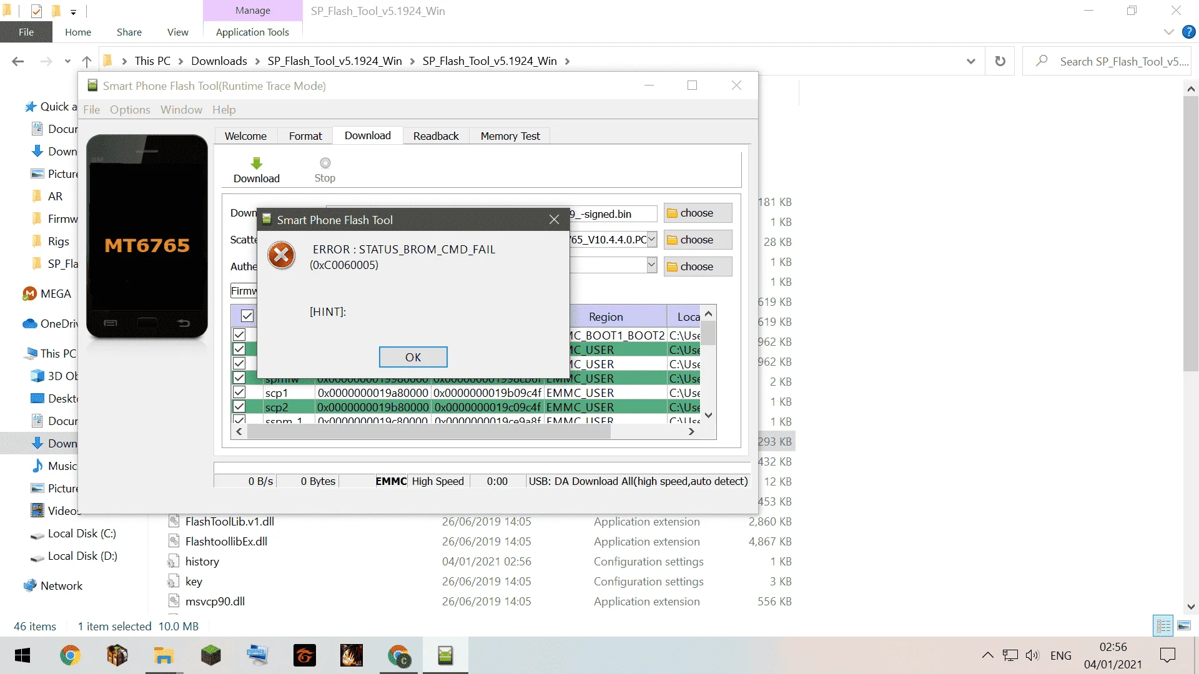Click choose for Download-Agent file
Screen dimensions: 1199x674
tap(698, 213)
